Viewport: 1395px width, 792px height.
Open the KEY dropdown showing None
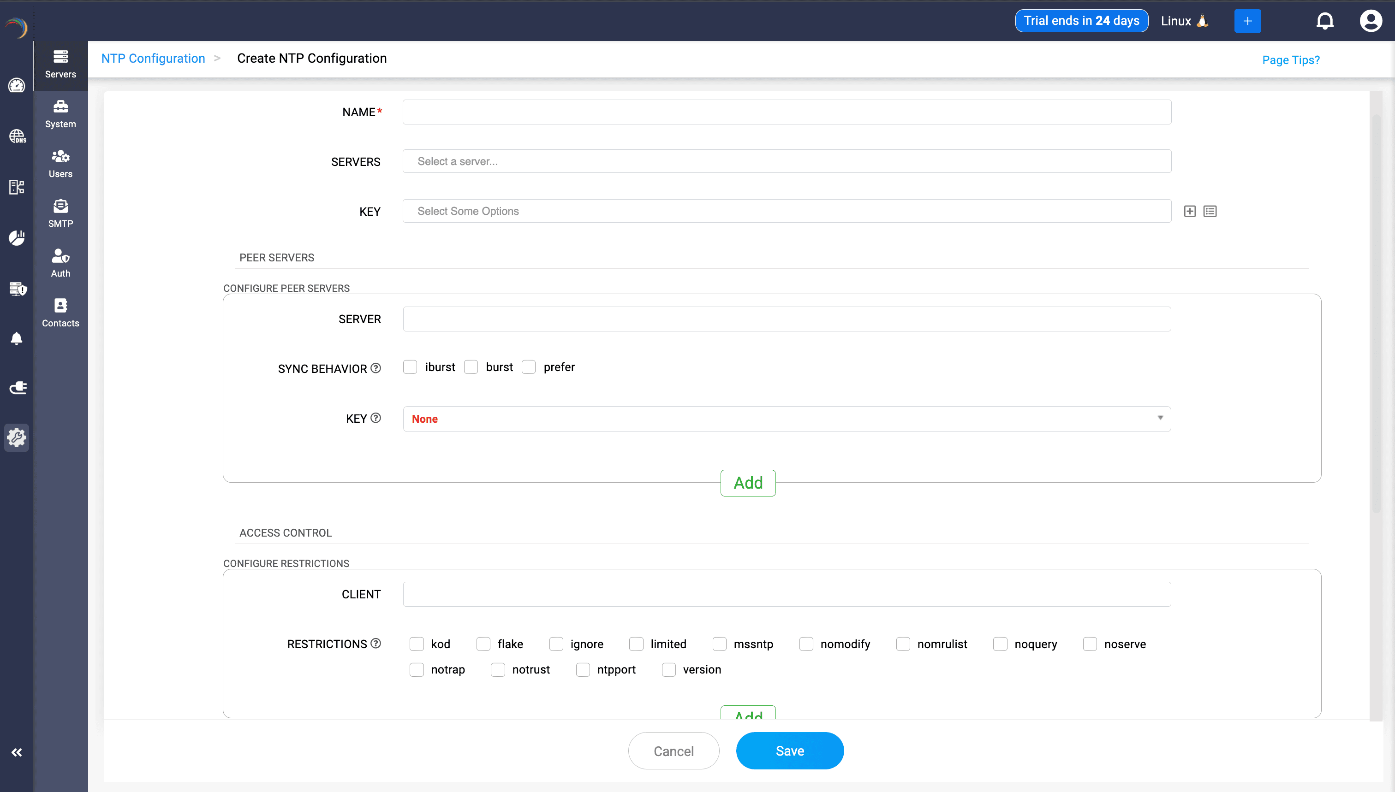(x=787, y=419)
